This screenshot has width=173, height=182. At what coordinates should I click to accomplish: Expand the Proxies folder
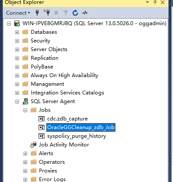tap(25, 171)
